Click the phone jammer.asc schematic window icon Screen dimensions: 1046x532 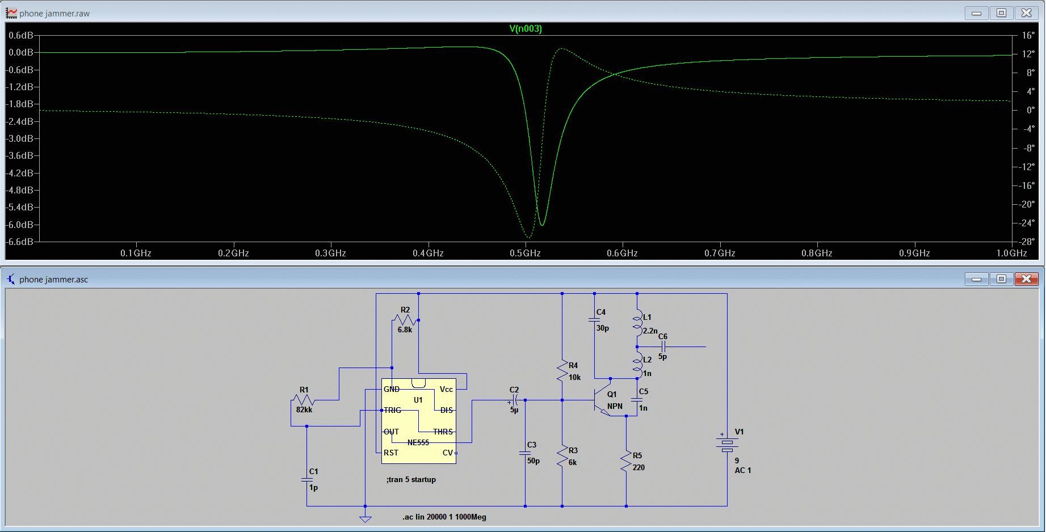(x=11, y=279)
